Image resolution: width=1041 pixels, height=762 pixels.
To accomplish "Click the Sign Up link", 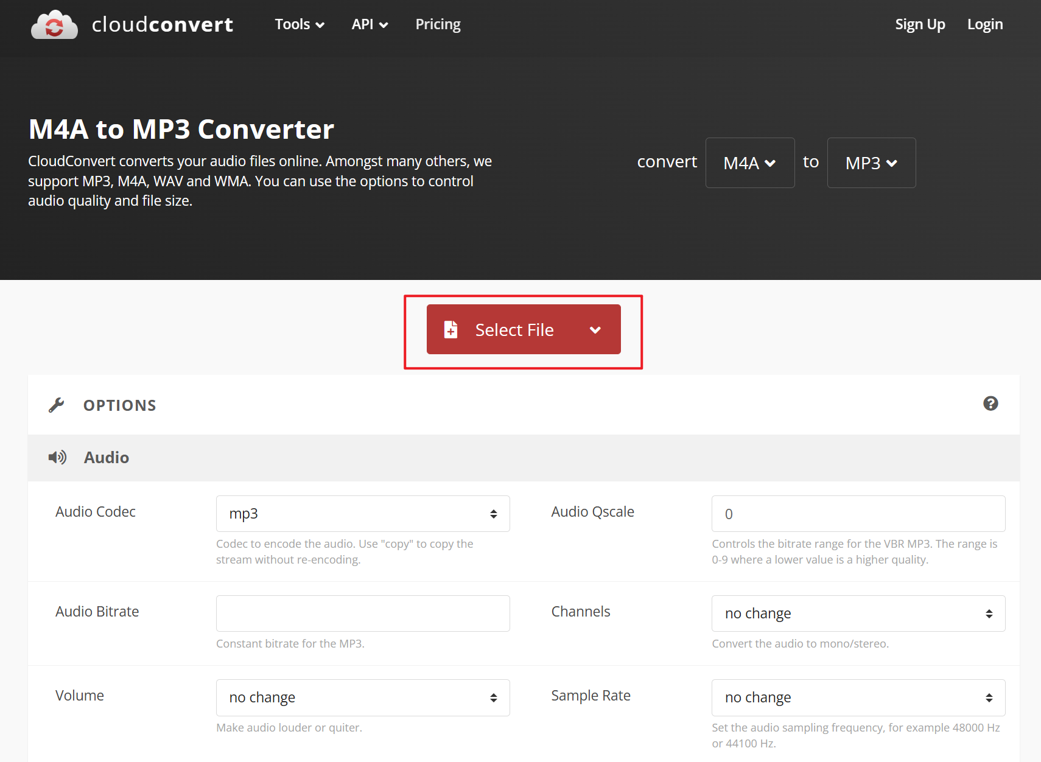I will [x=919, y=24].
